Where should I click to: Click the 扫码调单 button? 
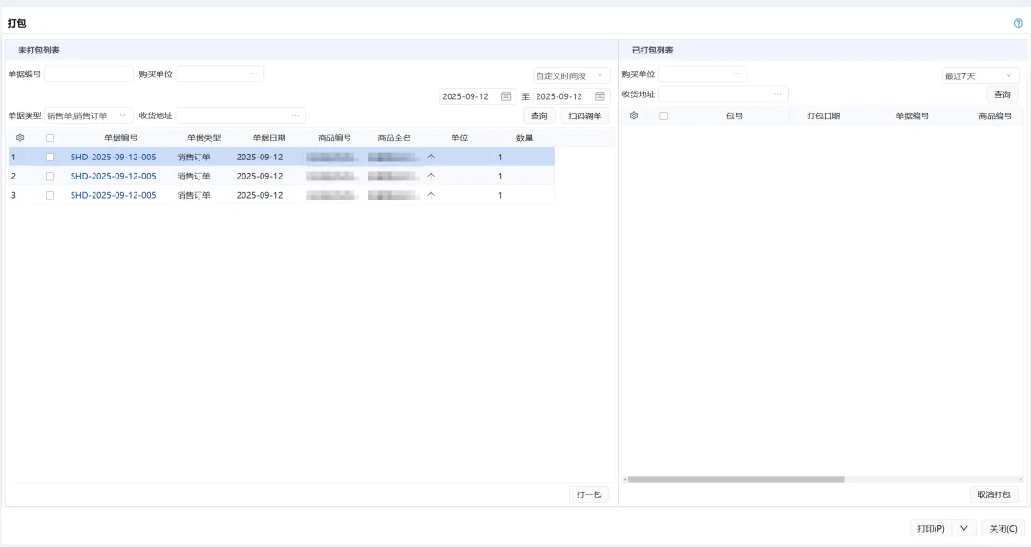click(584, 116)
